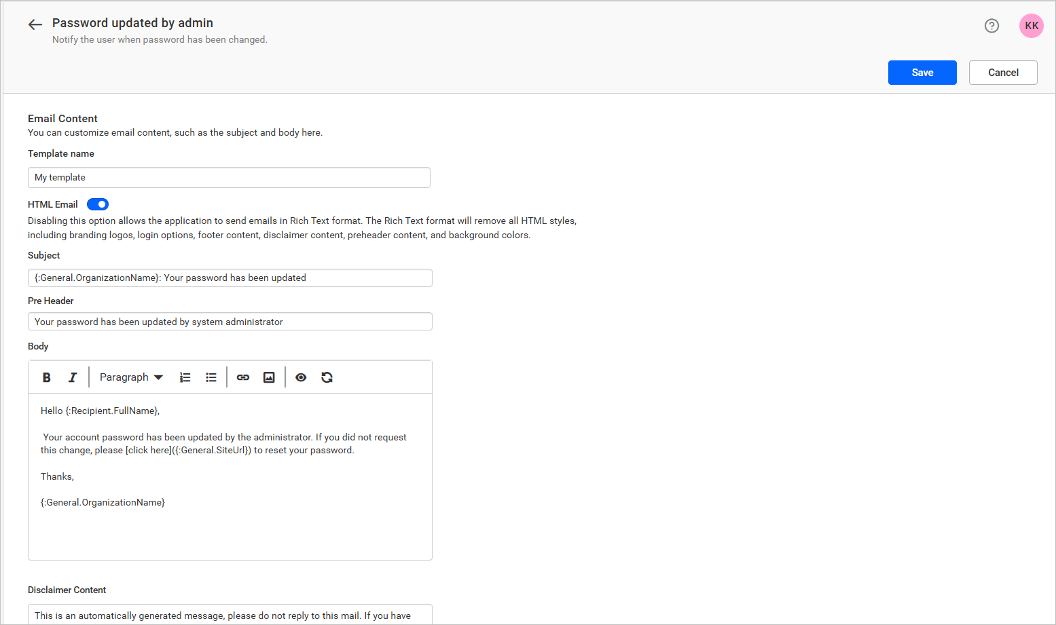The width and height of the screenshot is (1056, 625).
Task: Click inside the Template name field
Action: click(229, 177)
